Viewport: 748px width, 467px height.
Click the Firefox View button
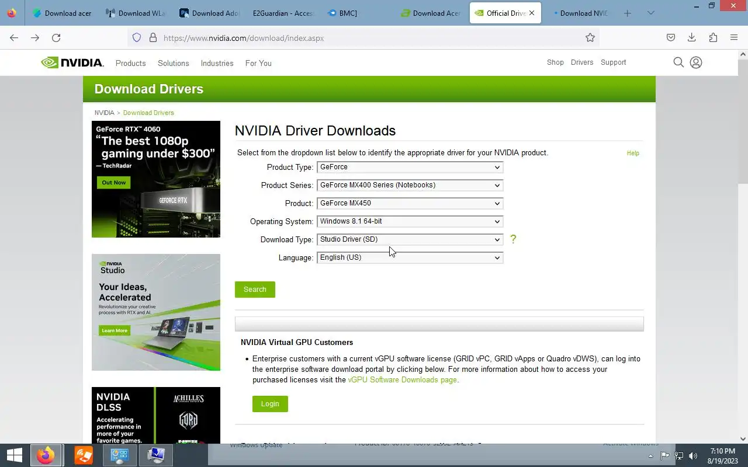[x=12, y=13]
